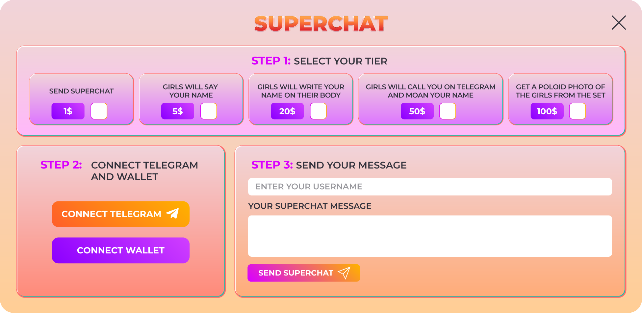642x313 pixels.
Task: Enable the 50$ tier checkbox
Action: (x=448, y=111)
